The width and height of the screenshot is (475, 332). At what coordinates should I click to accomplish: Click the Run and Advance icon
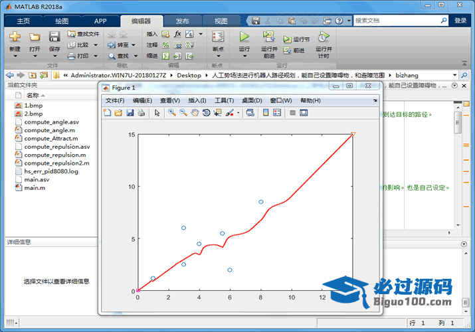pos(268,37)
